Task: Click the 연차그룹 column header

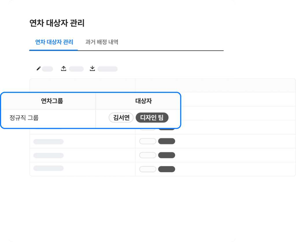Action: (x=52, y=101)
